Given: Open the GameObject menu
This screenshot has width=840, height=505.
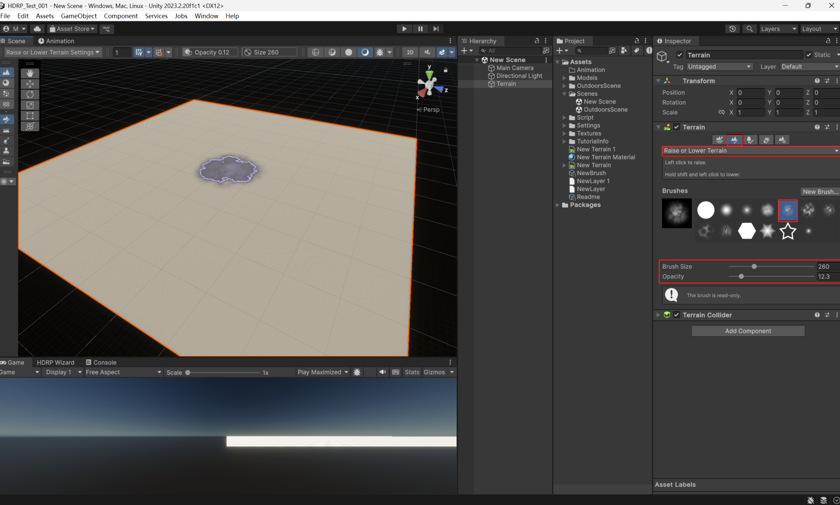Looking at the screenshot, I should pyautogui.click(x=79, y=16).
